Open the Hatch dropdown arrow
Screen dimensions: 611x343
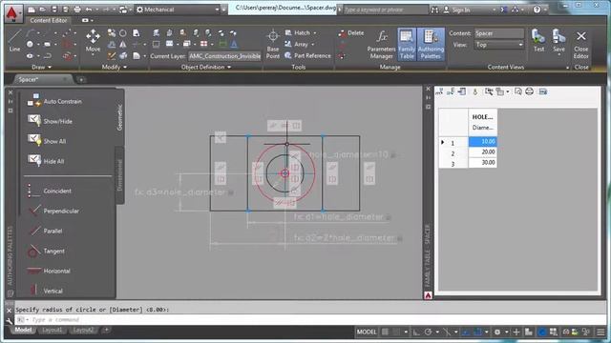click(315, 33)
